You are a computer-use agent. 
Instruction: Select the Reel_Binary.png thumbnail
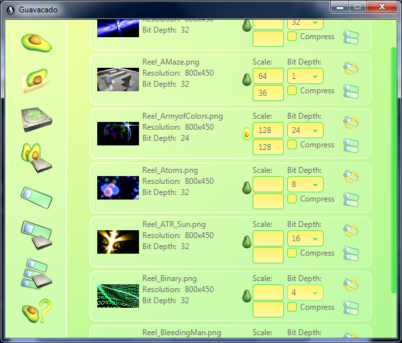(x=118, y=296)
